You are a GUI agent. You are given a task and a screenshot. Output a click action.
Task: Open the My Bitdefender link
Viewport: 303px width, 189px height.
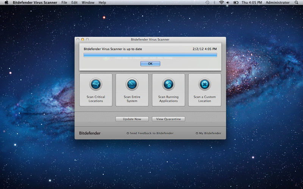point(208,133)
